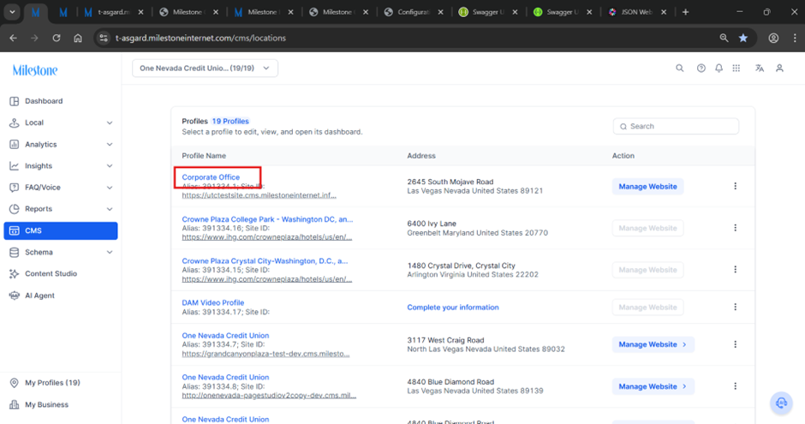805x424 pixels.
Task: Open the notifications bell icon
Action: click(x=719, y=68)
